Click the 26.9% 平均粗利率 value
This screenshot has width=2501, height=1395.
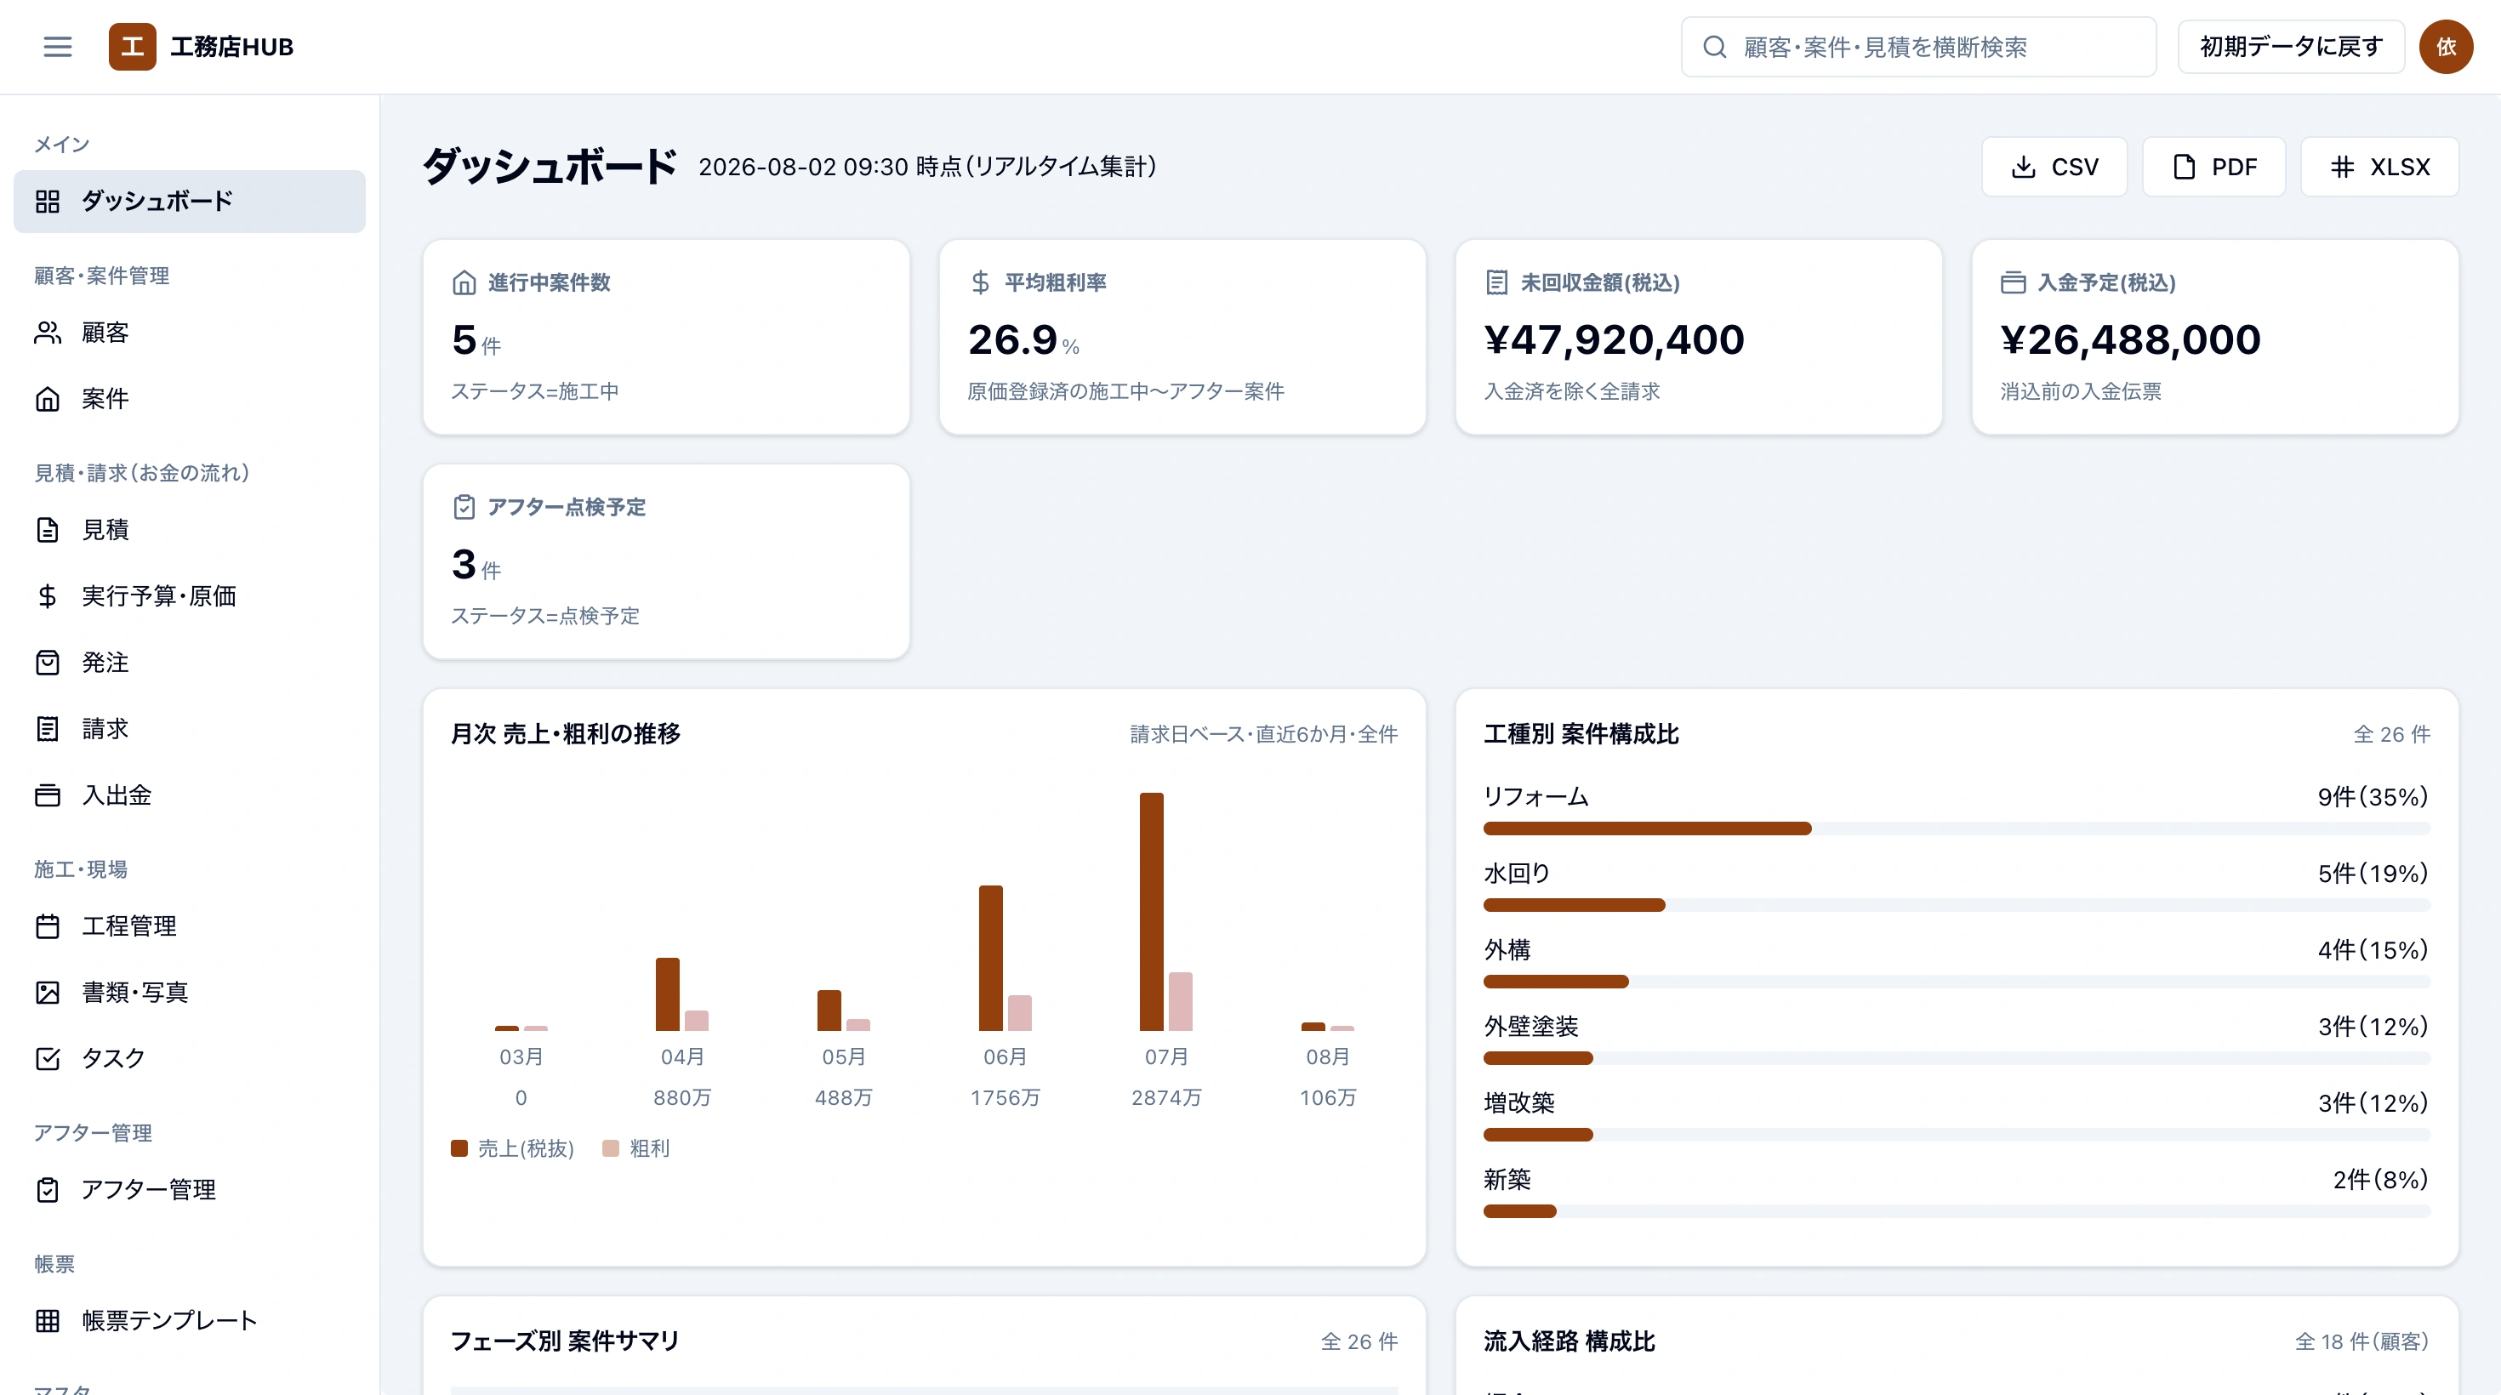pos(1023,339)
